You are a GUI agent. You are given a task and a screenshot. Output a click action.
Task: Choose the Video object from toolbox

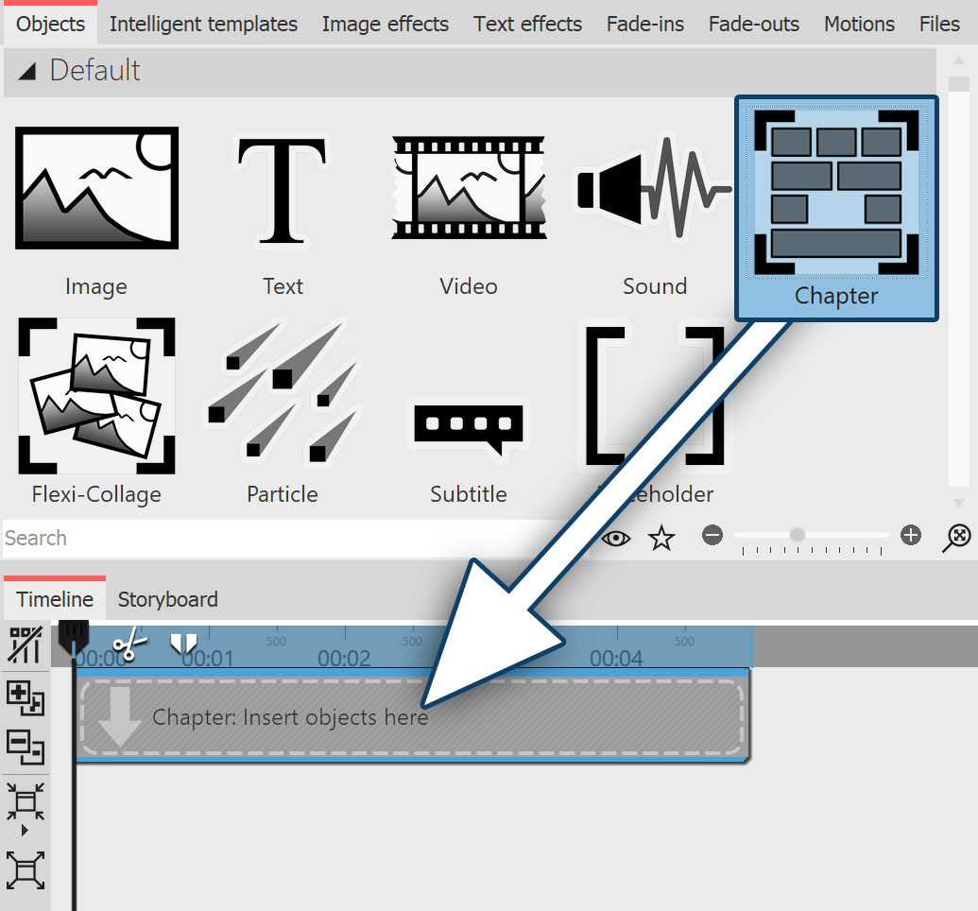point(469,189)
